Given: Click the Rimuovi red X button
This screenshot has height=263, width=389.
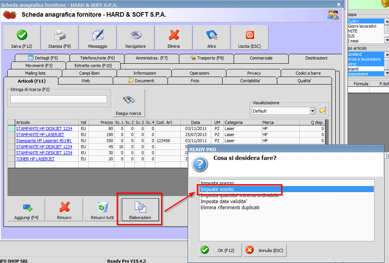Looking at the screenshot, I should click(x=64, y=210).
